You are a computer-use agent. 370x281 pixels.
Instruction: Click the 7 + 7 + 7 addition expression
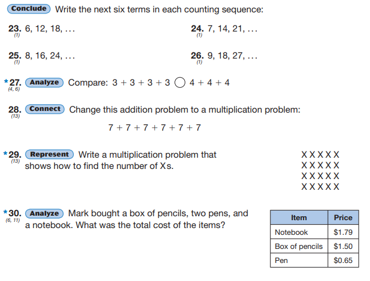point(154,128)
